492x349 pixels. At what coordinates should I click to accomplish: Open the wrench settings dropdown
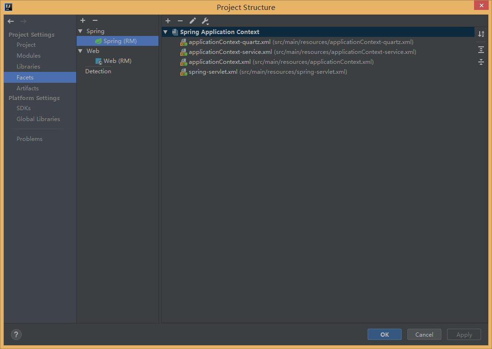click(205, 21)
